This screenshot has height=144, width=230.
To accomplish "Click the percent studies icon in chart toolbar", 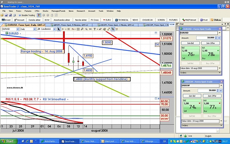I will click(73, 29).
